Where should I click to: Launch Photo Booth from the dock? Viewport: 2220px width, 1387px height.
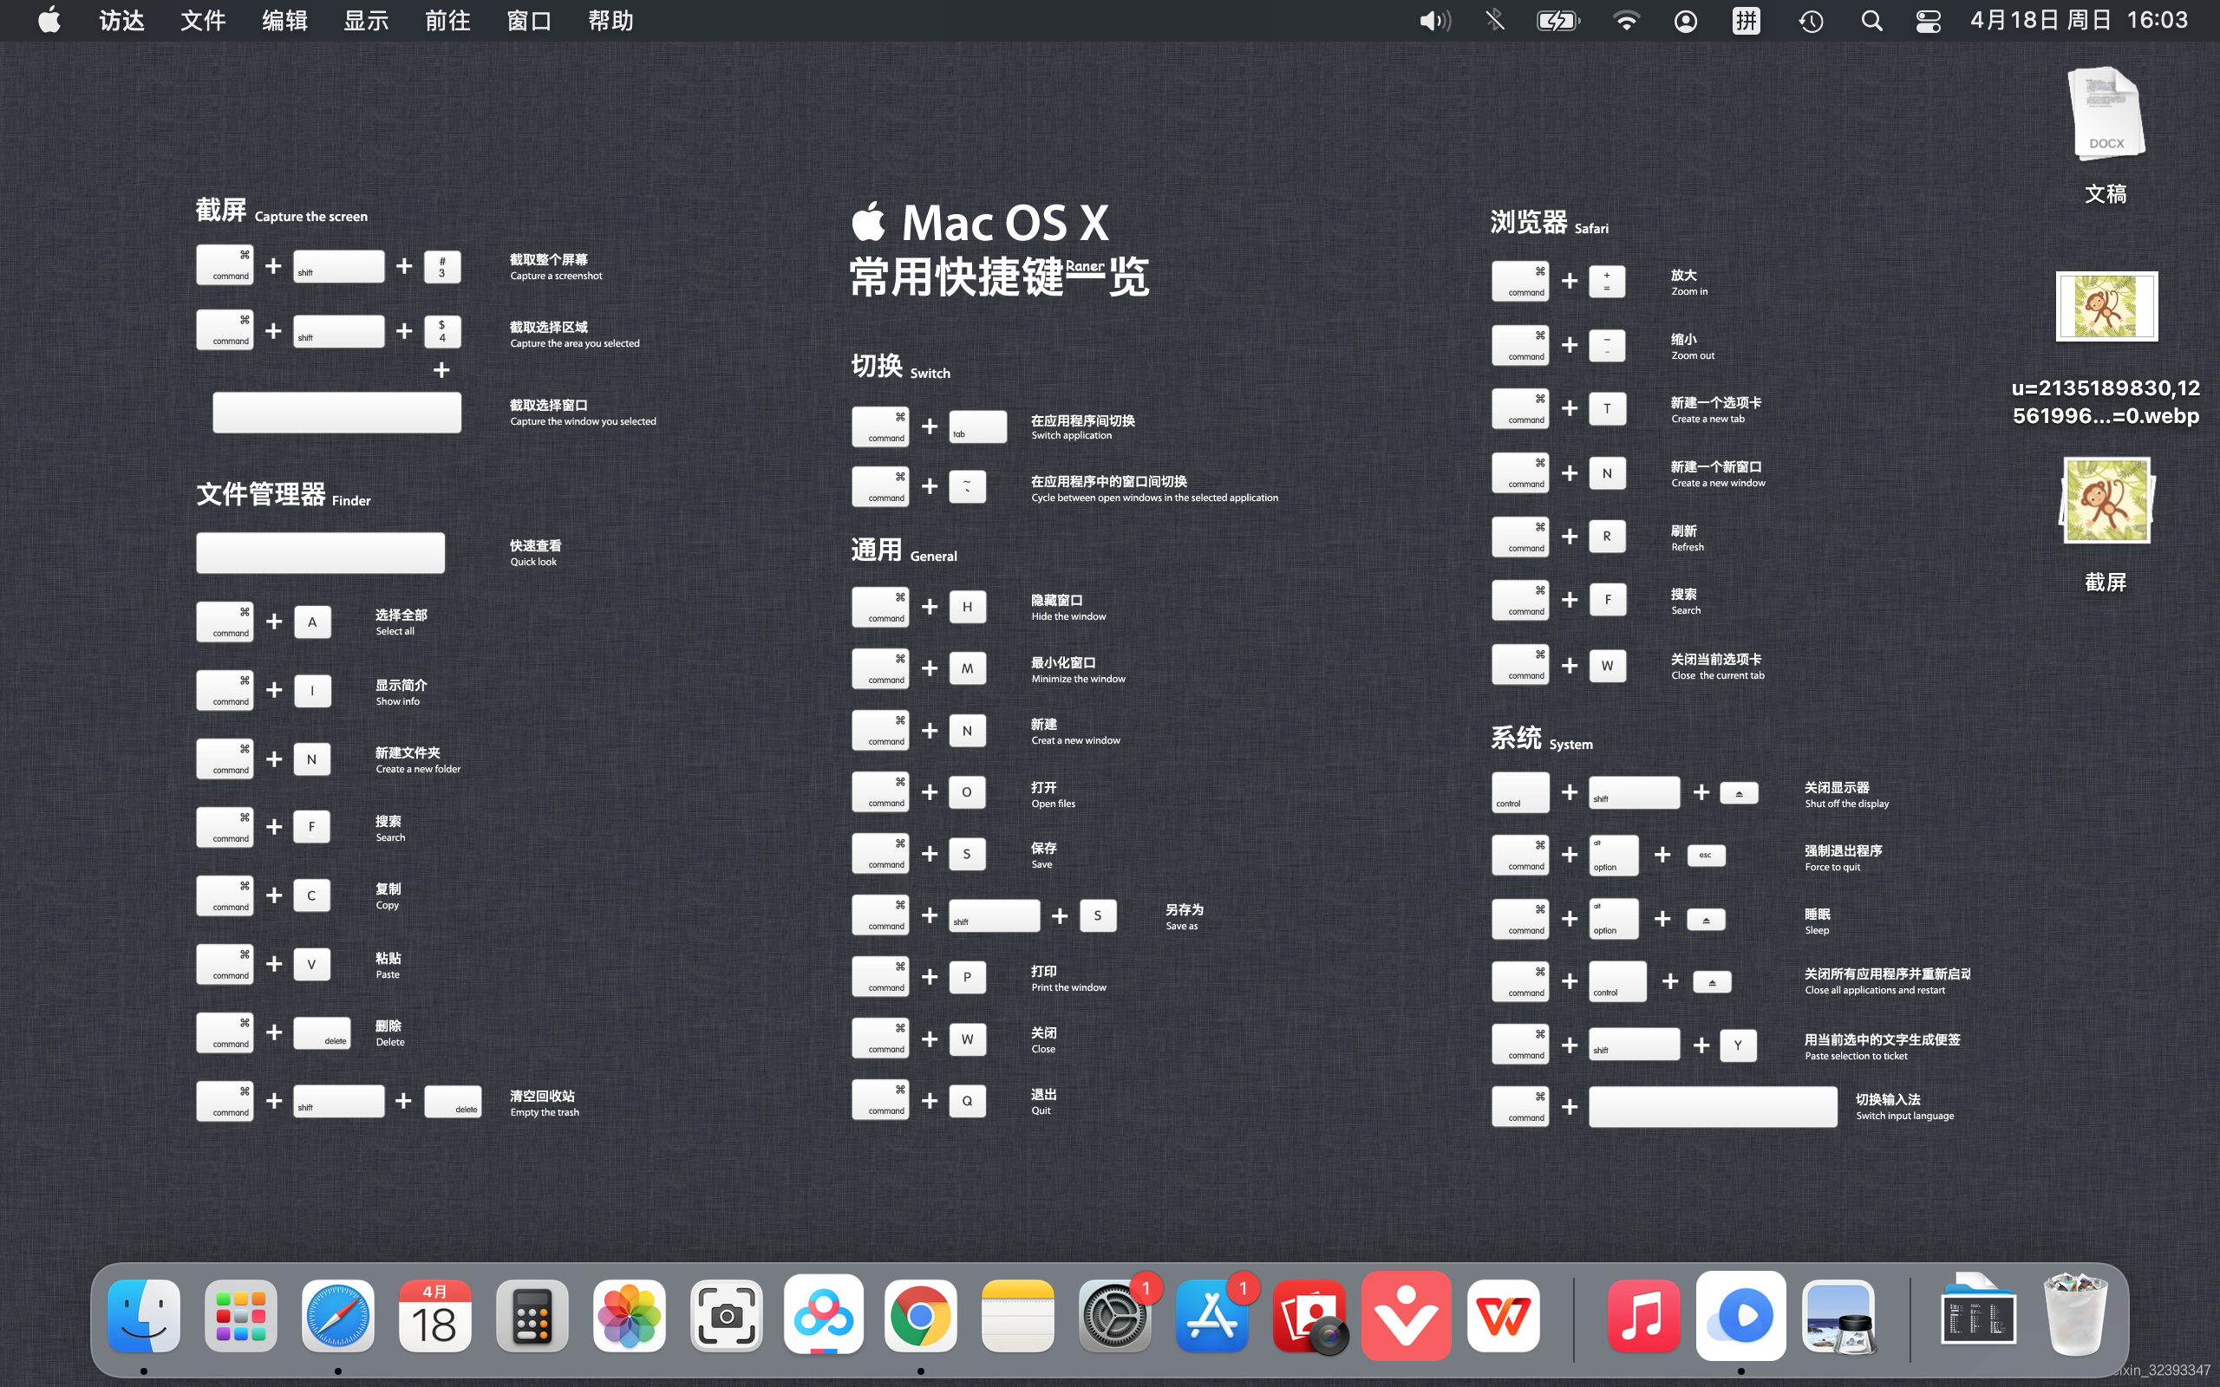(x=1309, y=1317)
